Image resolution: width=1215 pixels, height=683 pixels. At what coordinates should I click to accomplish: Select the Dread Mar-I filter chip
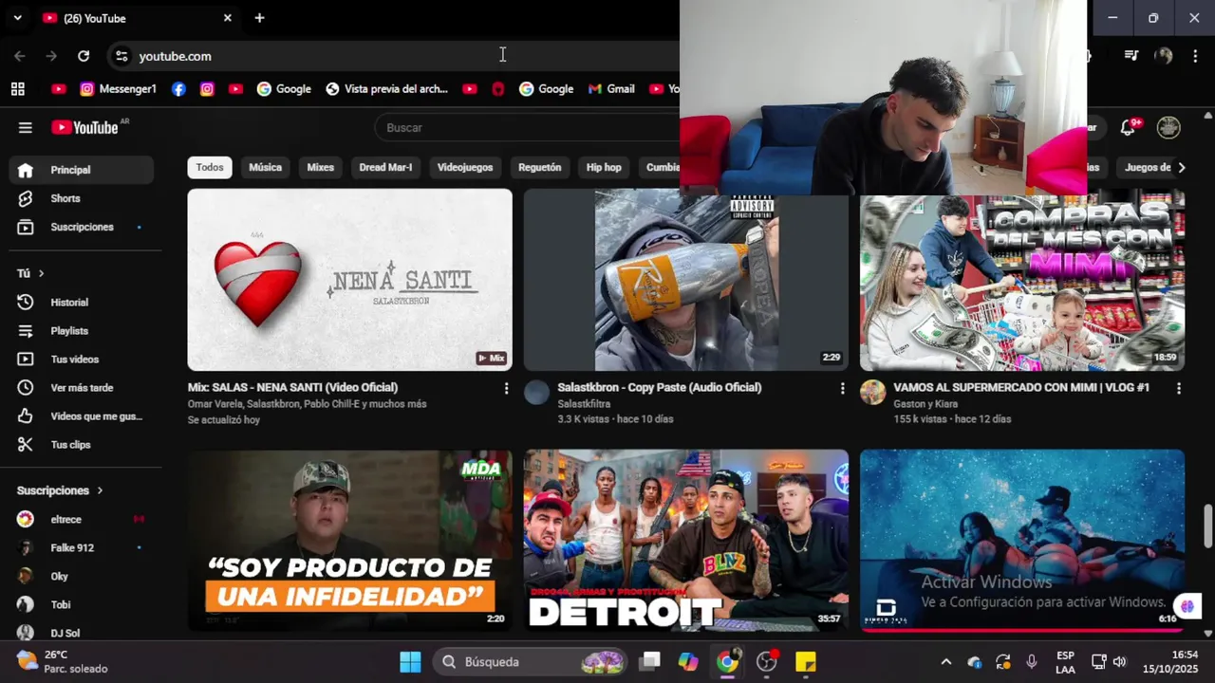pos(385,167)
